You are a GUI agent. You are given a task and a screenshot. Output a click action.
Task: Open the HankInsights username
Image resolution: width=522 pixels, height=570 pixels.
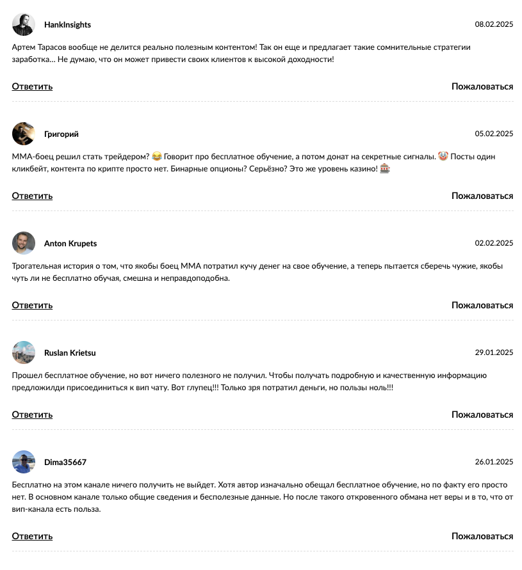67,25
